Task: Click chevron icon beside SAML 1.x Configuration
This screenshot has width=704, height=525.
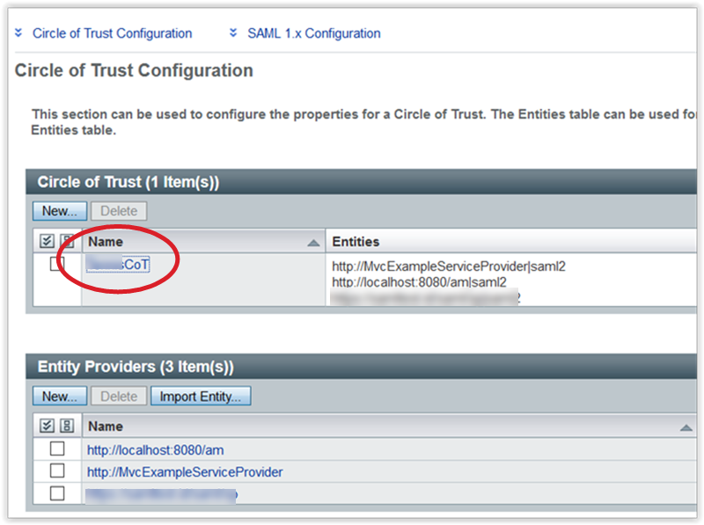Action: coord(233,33)
